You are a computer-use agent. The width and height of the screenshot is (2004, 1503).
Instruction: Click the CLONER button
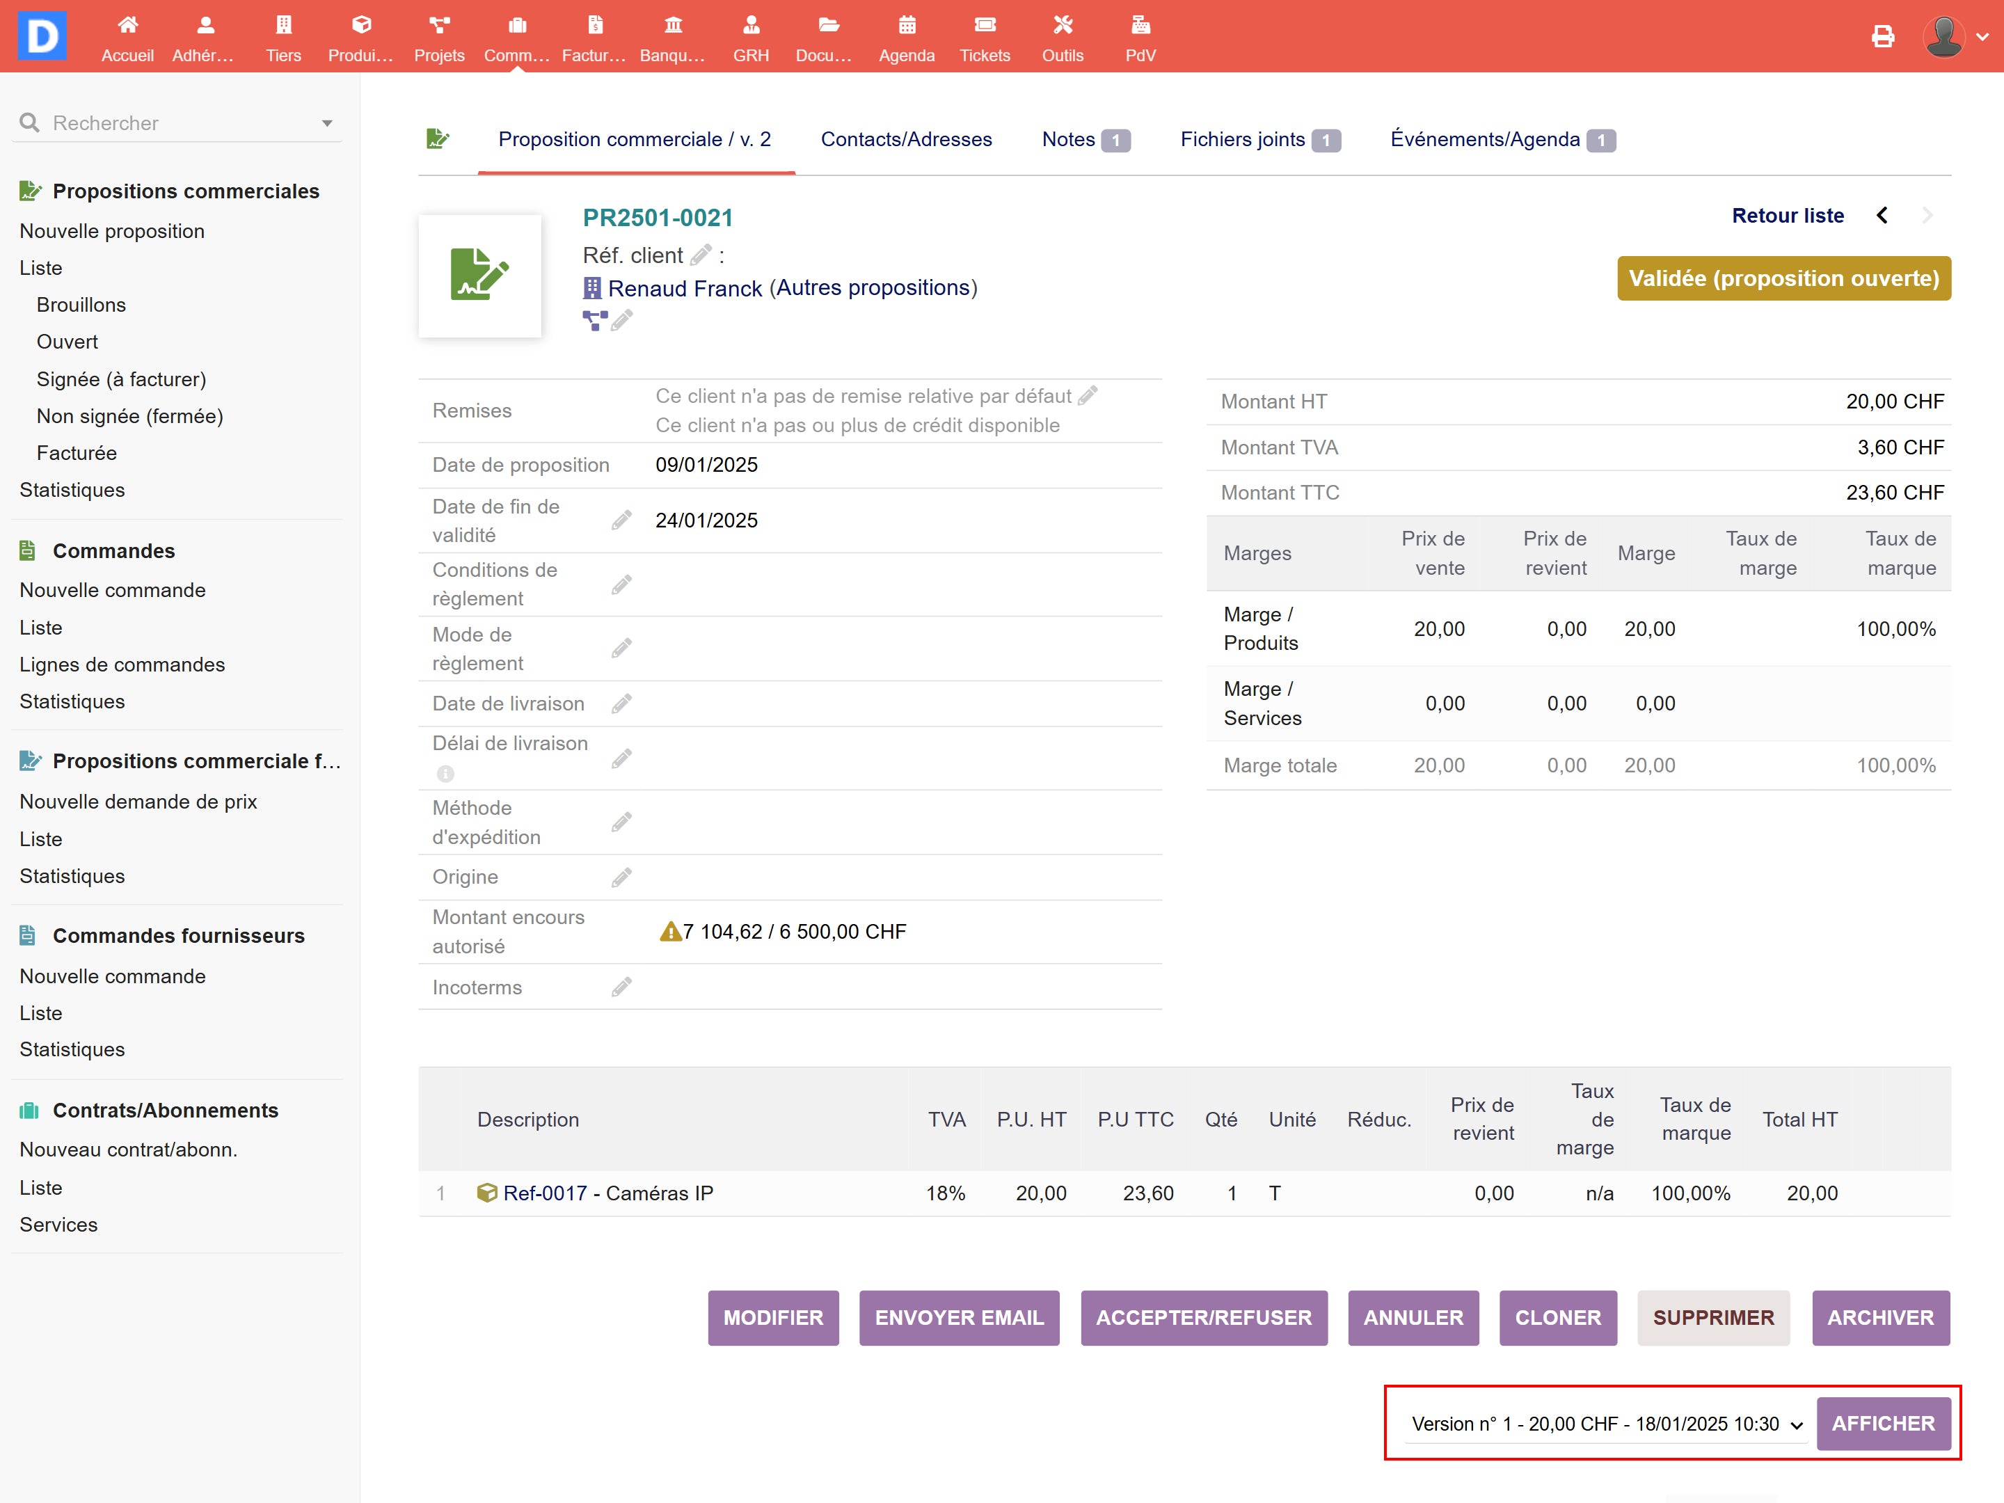1557,1317
